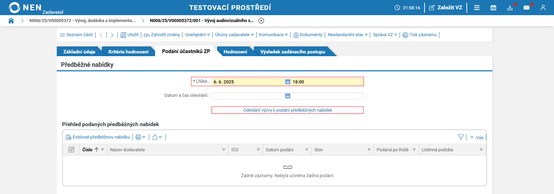Screen dimensions: 554x194
Task: Click the Založit VZ button
Action: coord(446,8)
